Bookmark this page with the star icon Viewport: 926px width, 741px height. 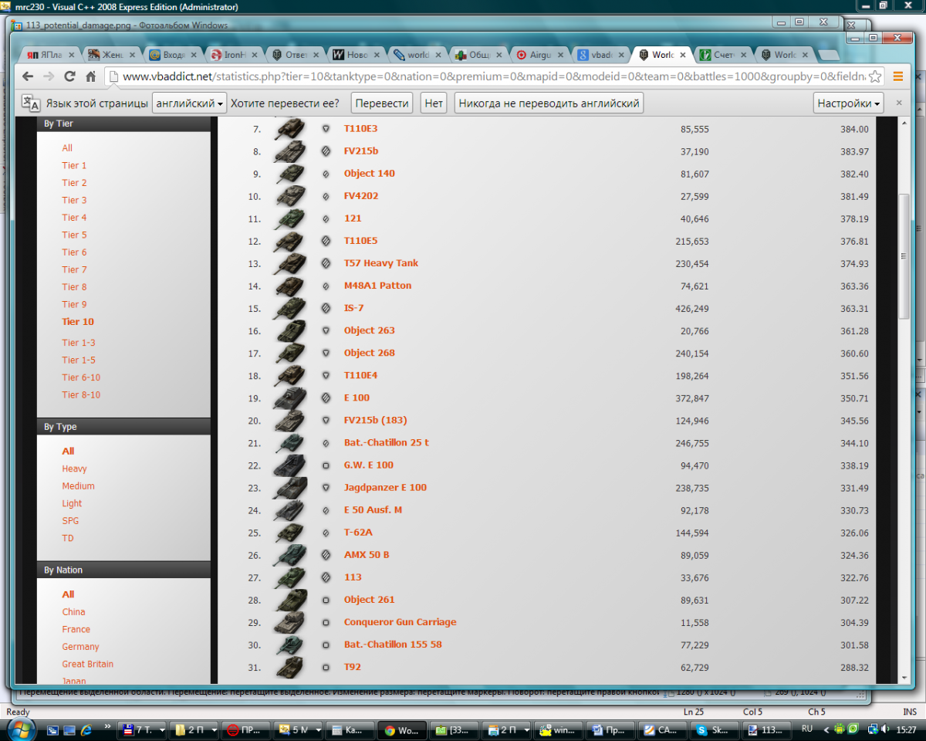[x=875, y=76]
